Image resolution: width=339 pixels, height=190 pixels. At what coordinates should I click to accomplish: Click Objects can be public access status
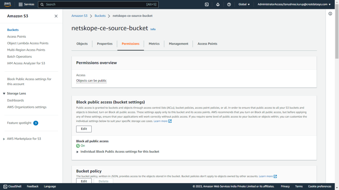pyautogui.click(x=91, y=80)
